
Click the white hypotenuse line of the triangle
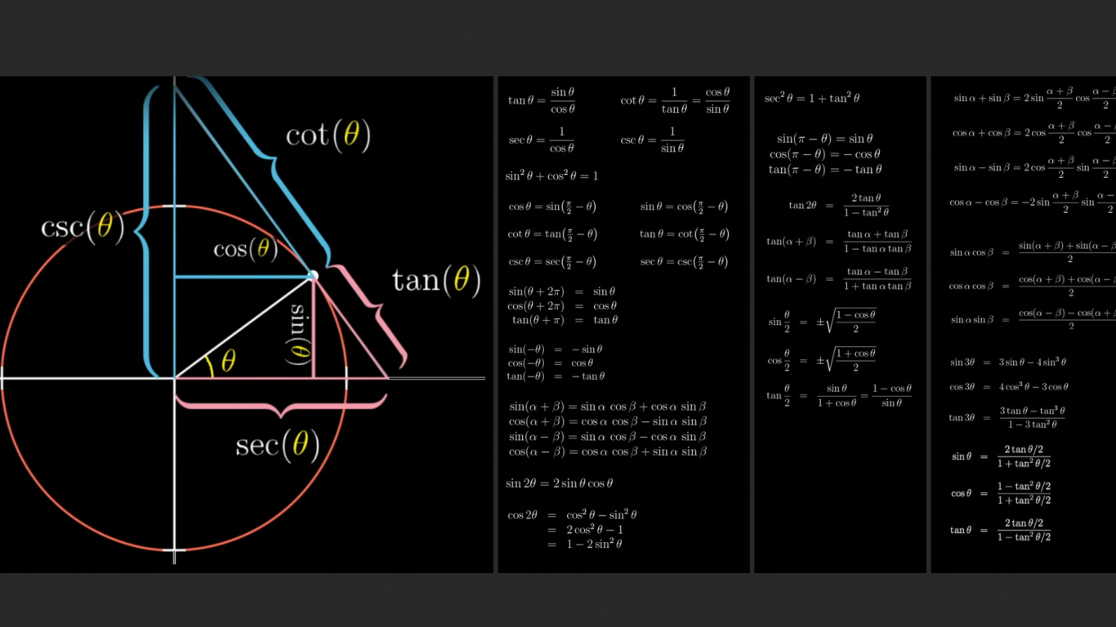245,327
